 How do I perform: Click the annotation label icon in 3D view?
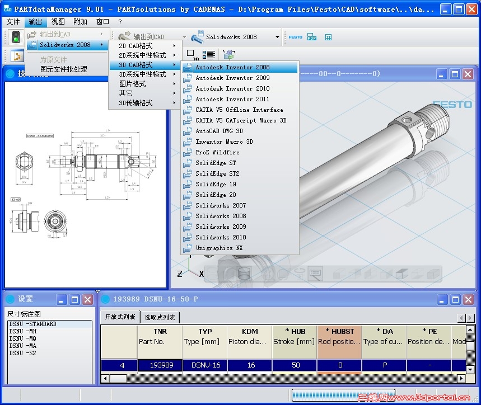(316, 274)
